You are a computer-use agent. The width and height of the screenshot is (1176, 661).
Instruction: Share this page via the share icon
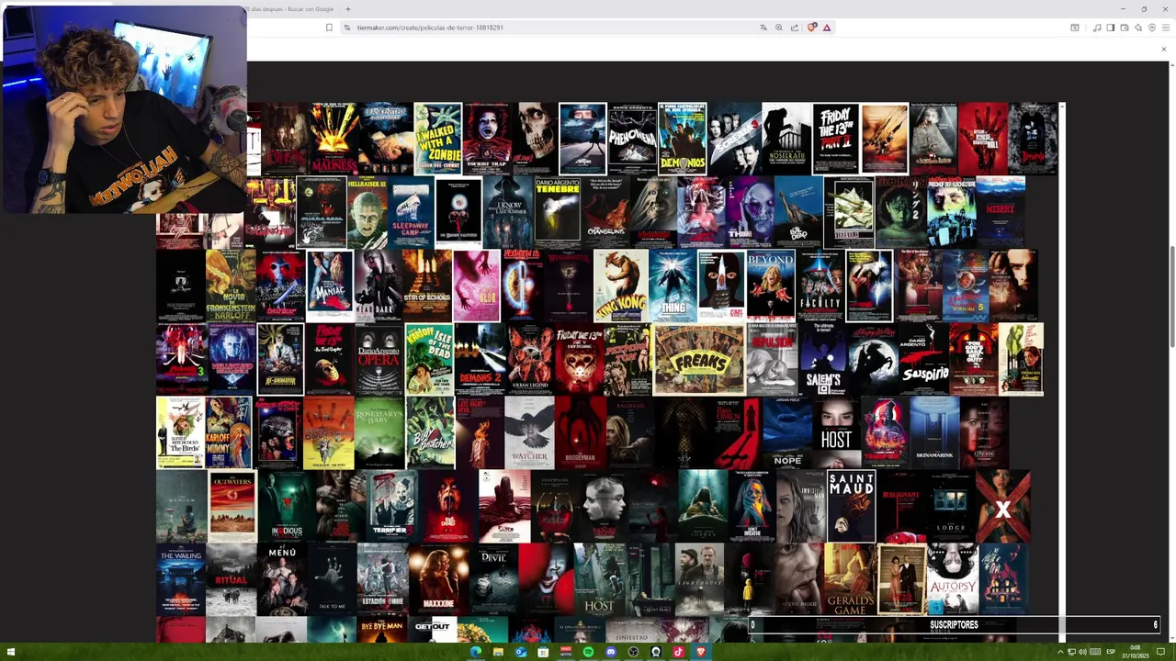[794, 28]
